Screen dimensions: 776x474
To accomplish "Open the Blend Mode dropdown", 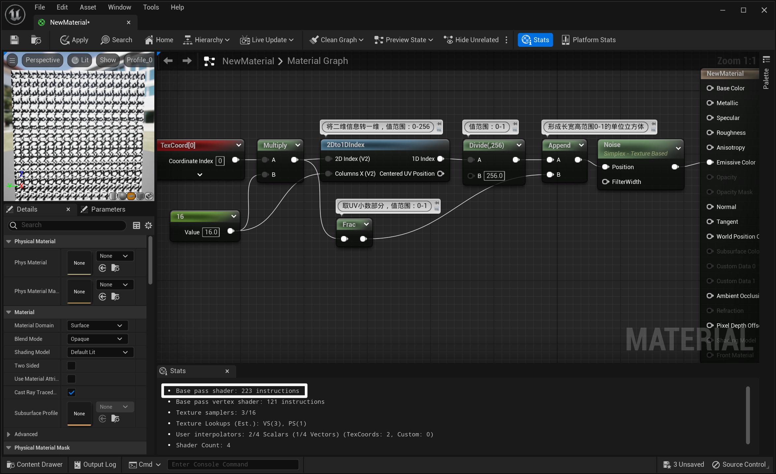I will tap(97, 339).
